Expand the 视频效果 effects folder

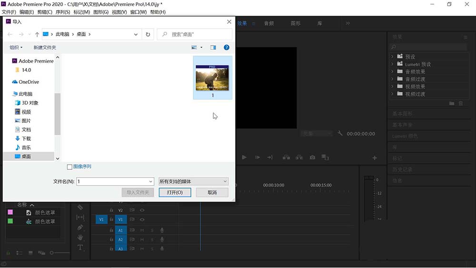click(x=393, y=87)
